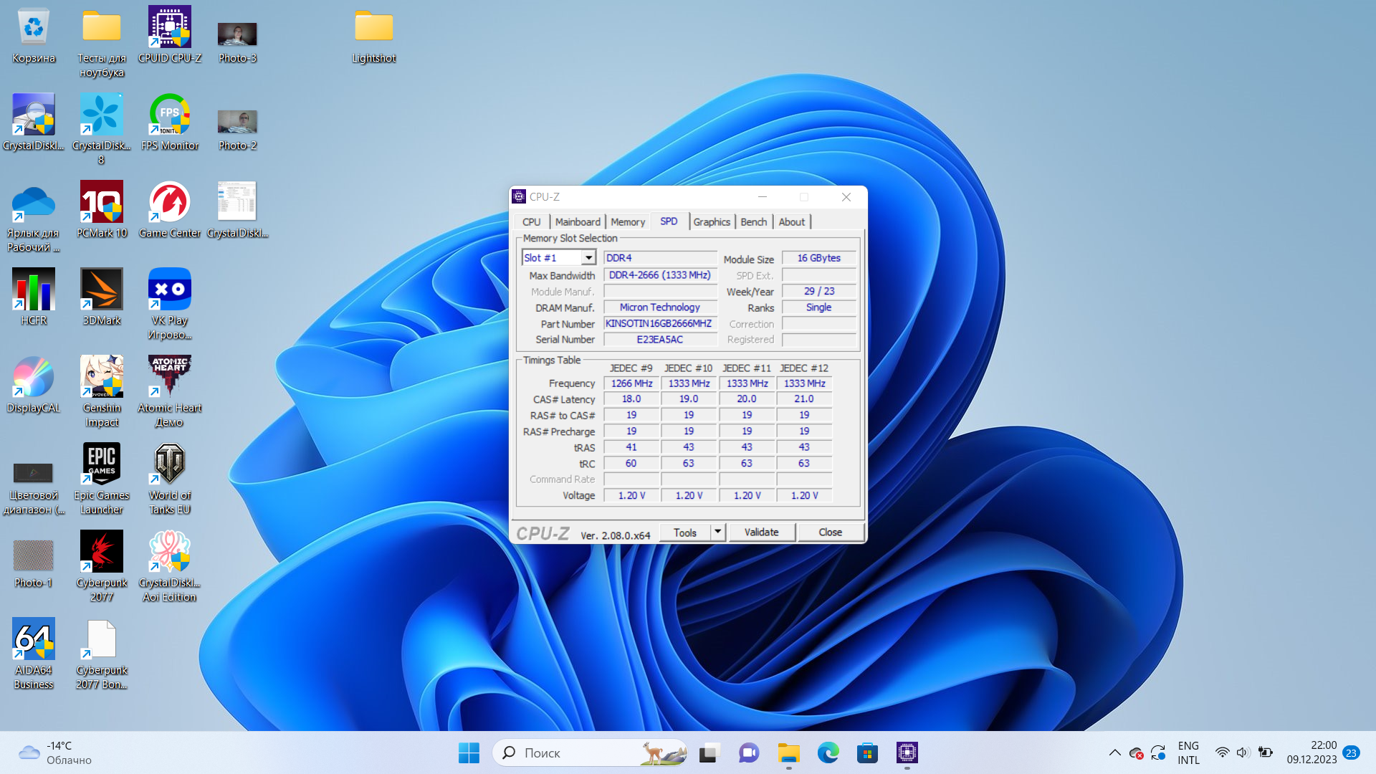Open the FPS Monitor desktop icon
The width and height of the screenshot is (1376, 774).
(169, 116)
